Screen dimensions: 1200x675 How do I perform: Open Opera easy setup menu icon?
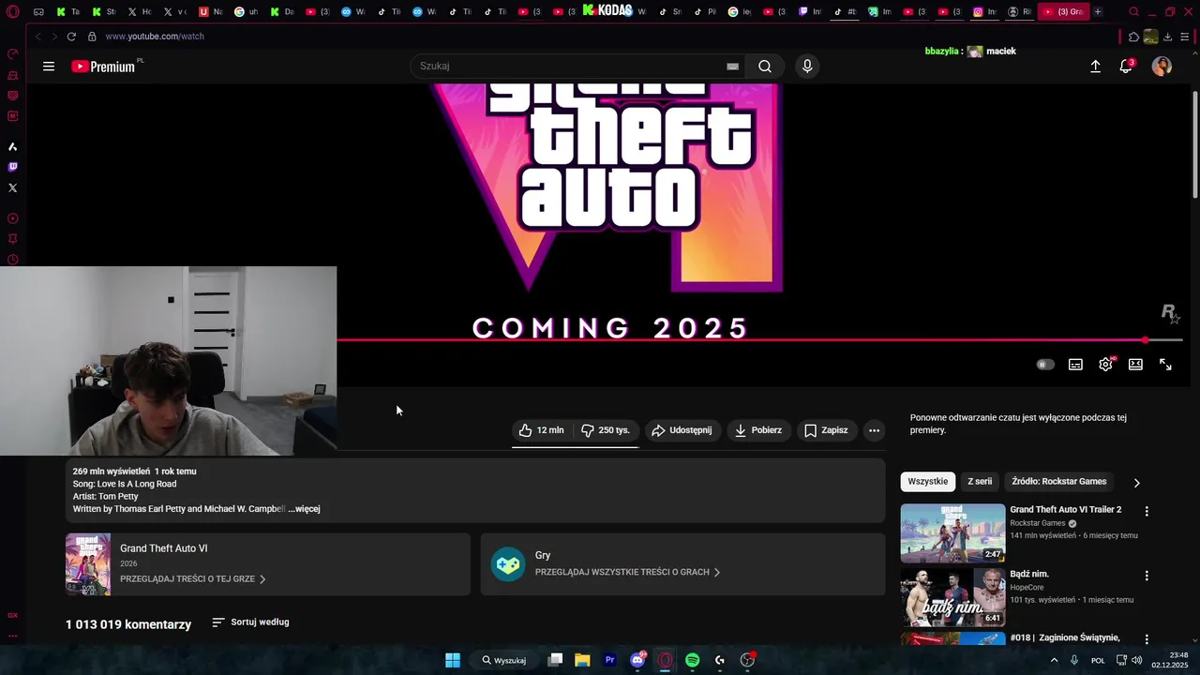(x=1186, y=37)
